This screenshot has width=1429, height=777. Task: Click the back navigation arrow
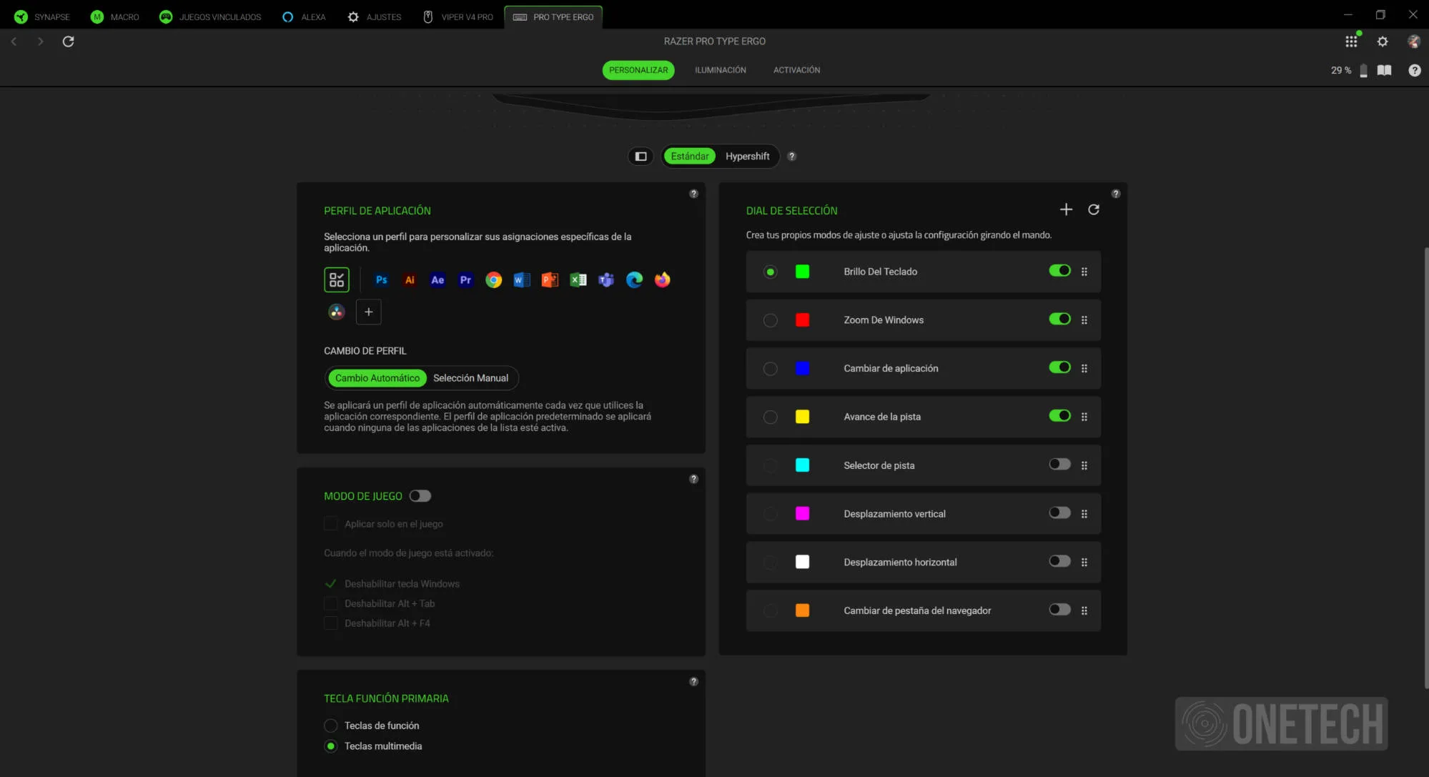[14, 41]
